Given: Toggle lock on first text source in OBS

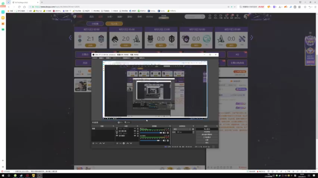Looking at the screenshot, I should (x=138, y=129).
